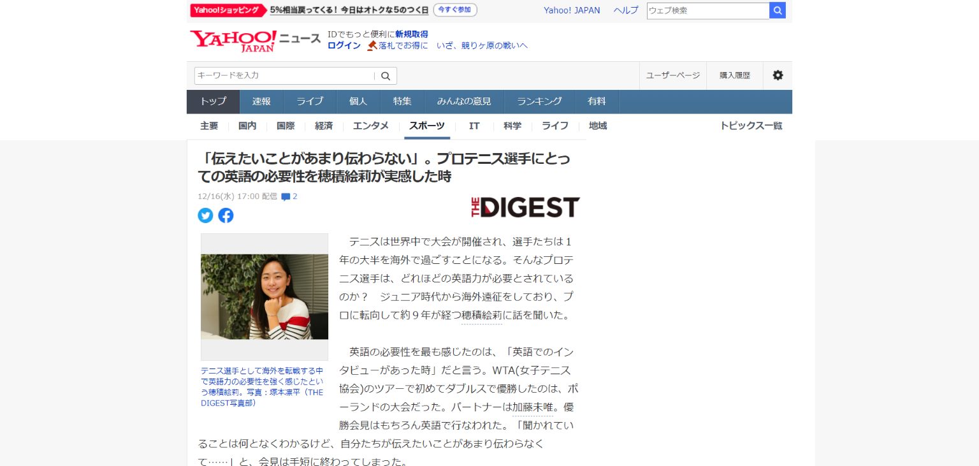Select the 個人 tab
The height and width of the screenshot is (466, 979).
click(358, 101)
